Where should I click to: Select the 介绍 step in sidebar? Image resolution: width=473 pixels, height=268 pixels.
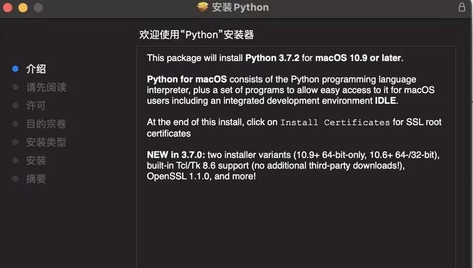(36, 69)
